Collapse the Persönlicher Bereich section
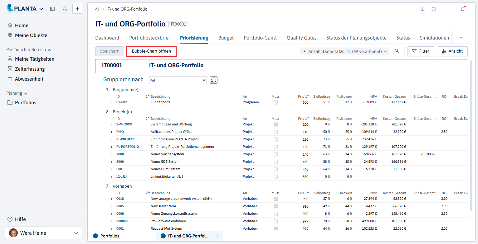Viewport: 478px width, 244px height. (x=28, y=50)
